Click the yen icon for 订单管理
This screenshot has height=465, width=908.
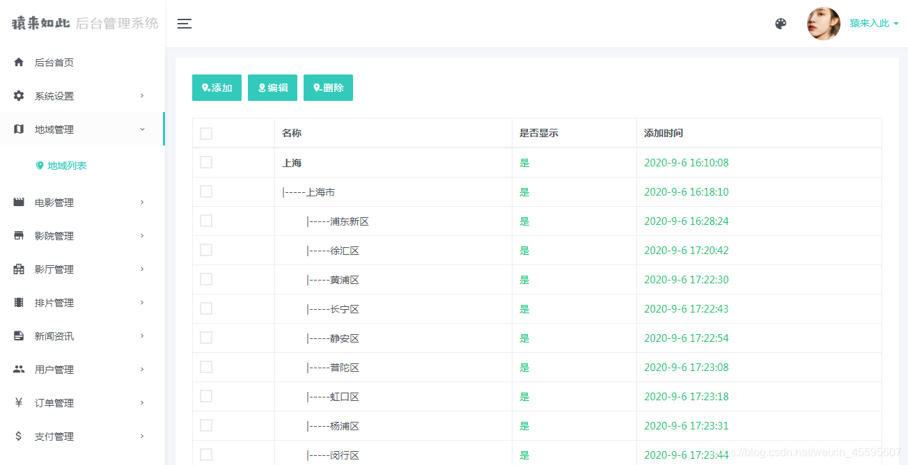pos(19,402)
